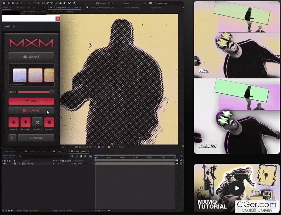
Task: Click the timeline layer search field
Action: point(43,156)
